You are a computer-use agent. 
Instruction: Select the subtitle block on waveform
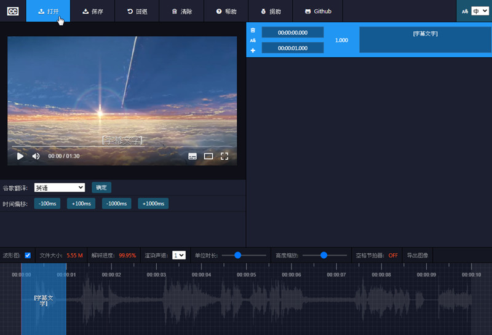(x=44, y=300)
